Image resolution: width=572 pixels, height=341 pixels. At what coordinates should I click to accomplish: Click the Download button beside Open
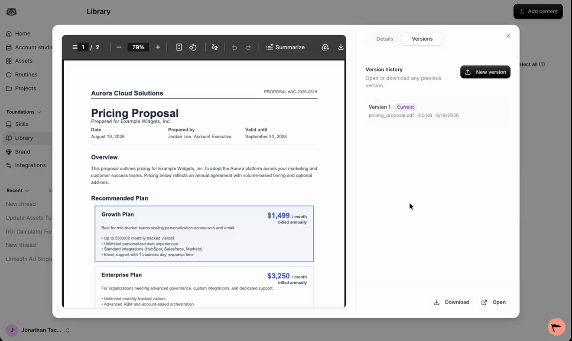[452, 302]
